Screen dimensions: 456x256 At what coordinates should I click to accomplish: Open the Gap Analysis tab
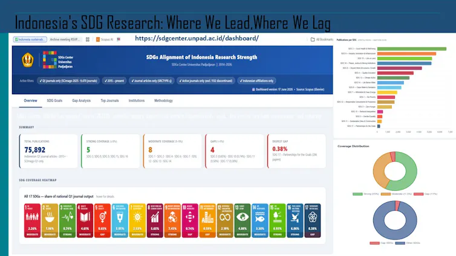[82, 101]
